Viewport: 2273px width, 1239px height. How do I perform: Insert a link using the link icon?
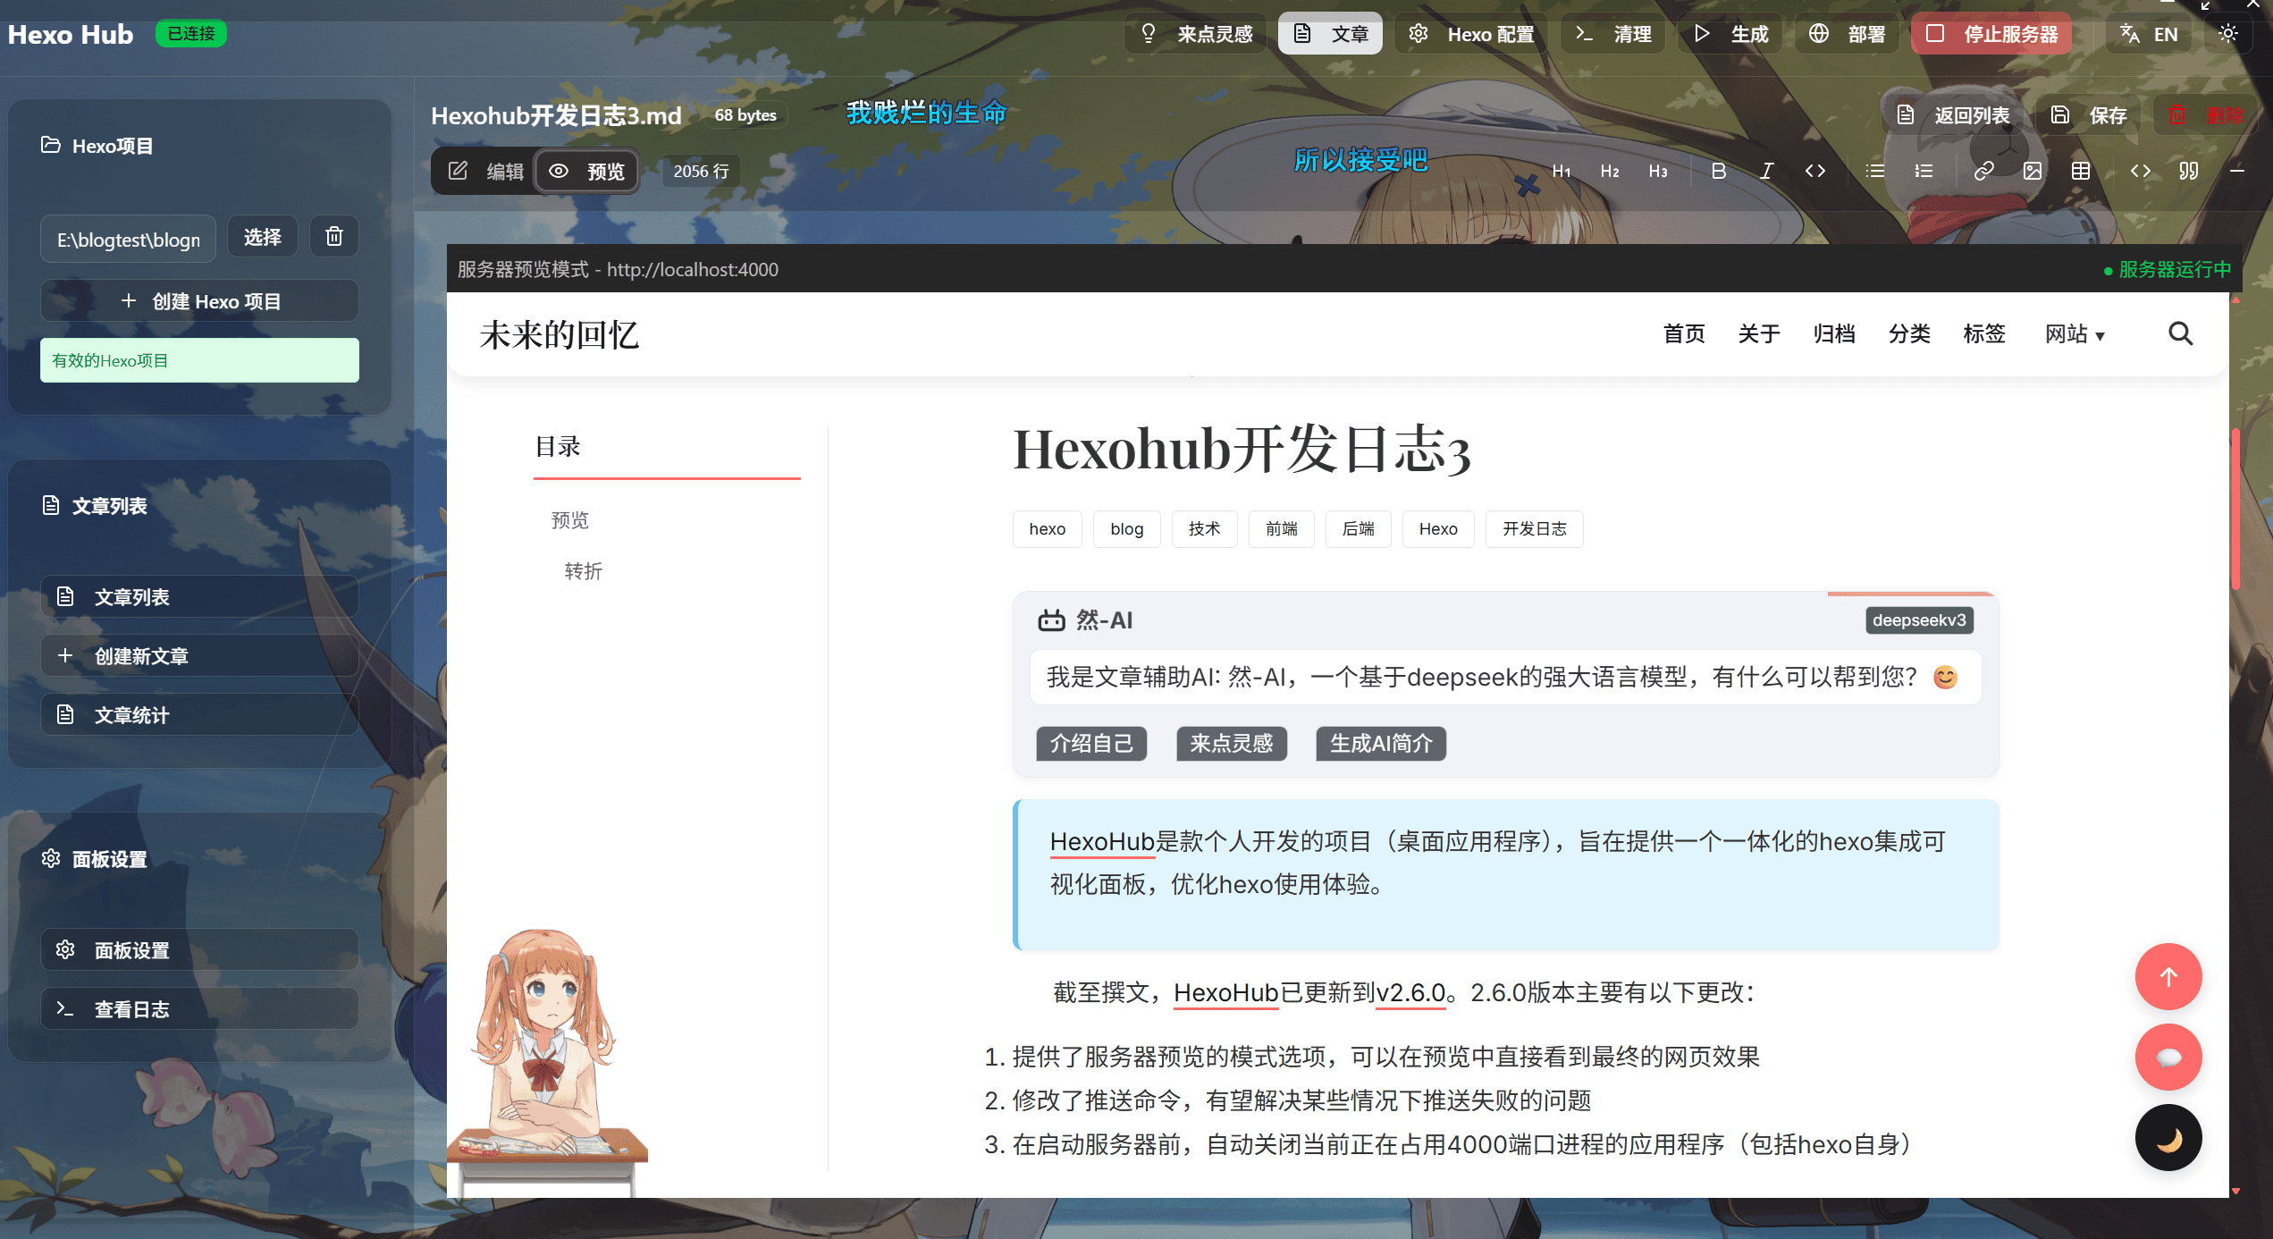pos(1983,171)
